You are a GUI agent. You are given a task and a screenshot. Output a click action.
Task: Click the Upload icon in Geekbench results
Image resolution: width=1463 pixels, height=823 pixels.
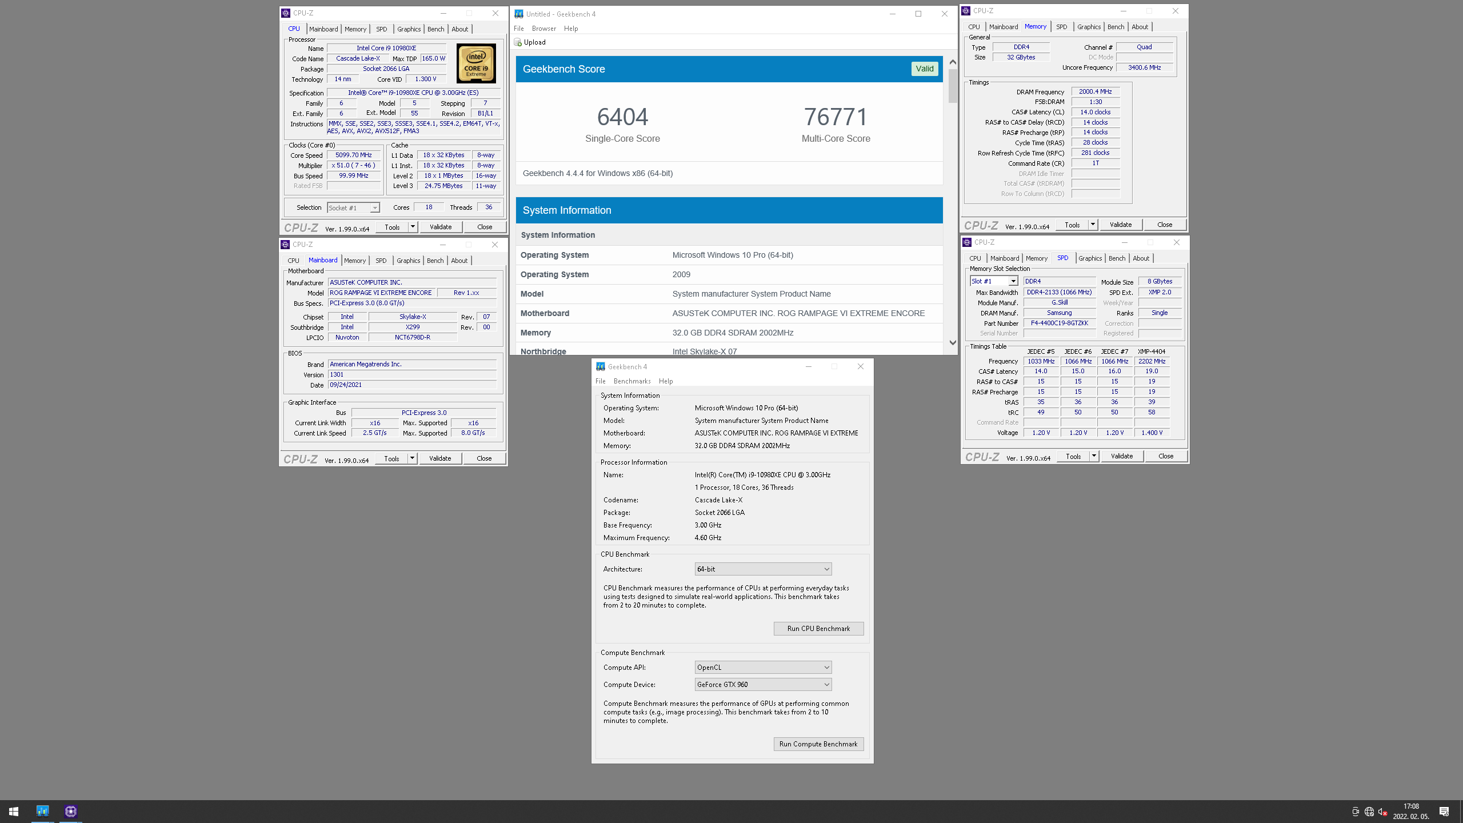518,42
